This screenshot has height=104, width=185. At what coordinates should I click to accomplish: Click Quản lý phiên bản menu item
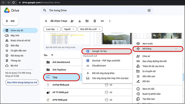tap(158, 94)
